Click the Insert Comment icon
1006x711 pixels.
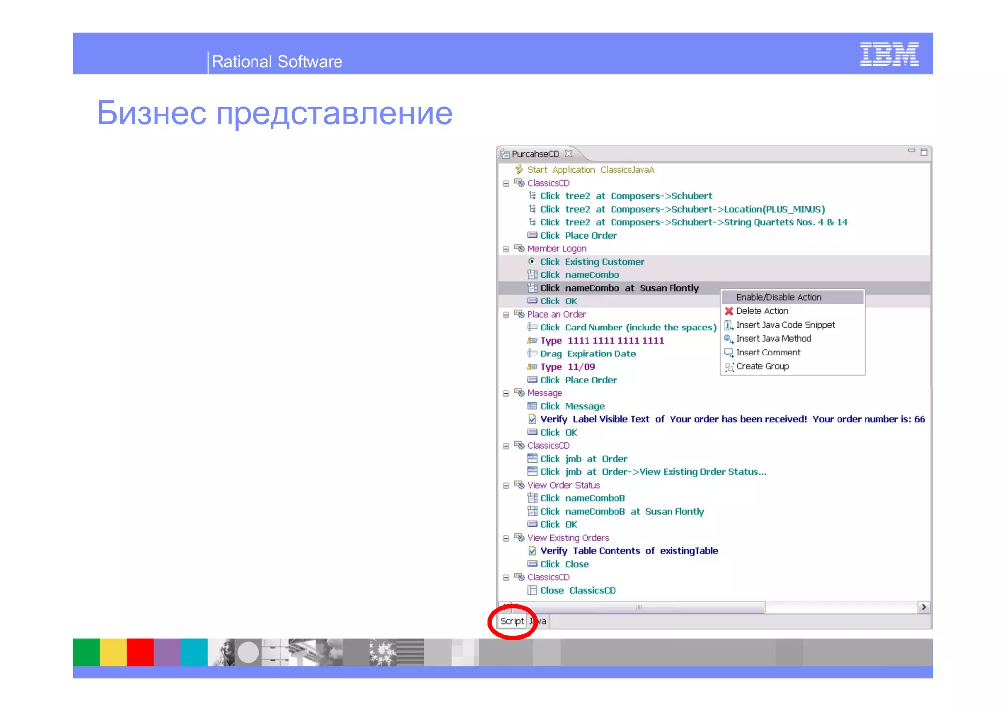[729, 353]
